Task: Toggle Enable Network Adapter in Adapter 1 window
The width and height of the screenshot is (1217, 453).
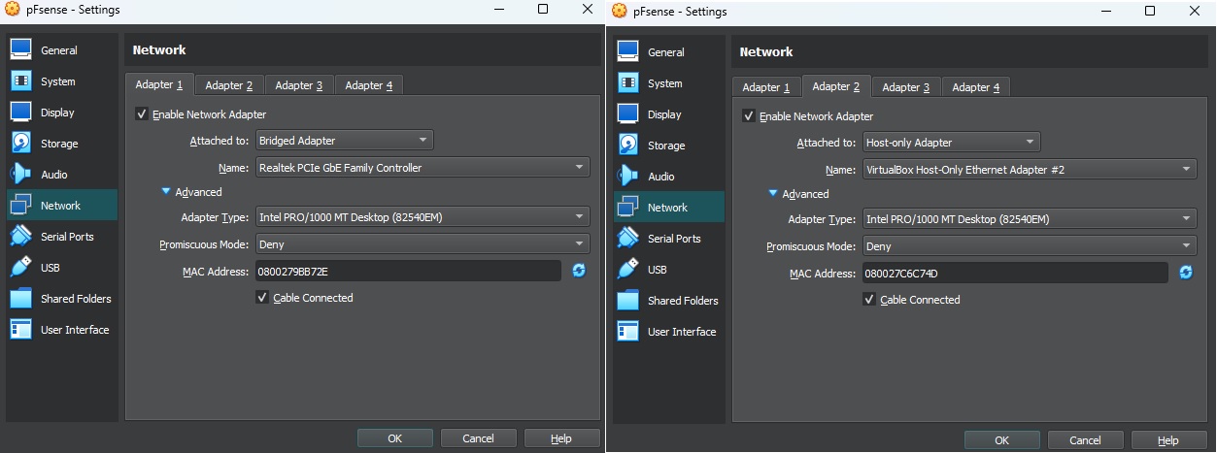Action: click(143, 114)
